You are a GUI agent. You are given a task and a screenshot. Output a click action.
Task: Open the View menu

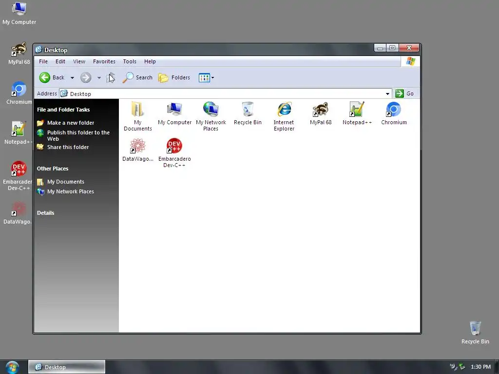79,61
